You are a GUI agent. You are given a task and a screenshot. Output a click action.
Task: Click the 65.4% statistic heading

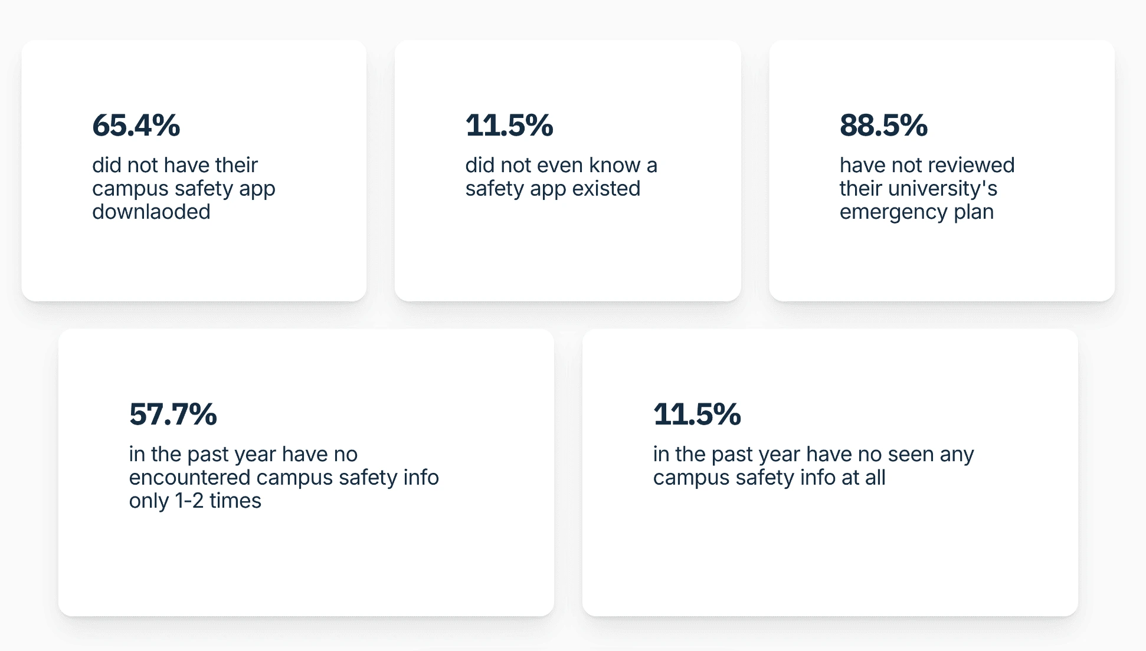(x=136, y=126)
